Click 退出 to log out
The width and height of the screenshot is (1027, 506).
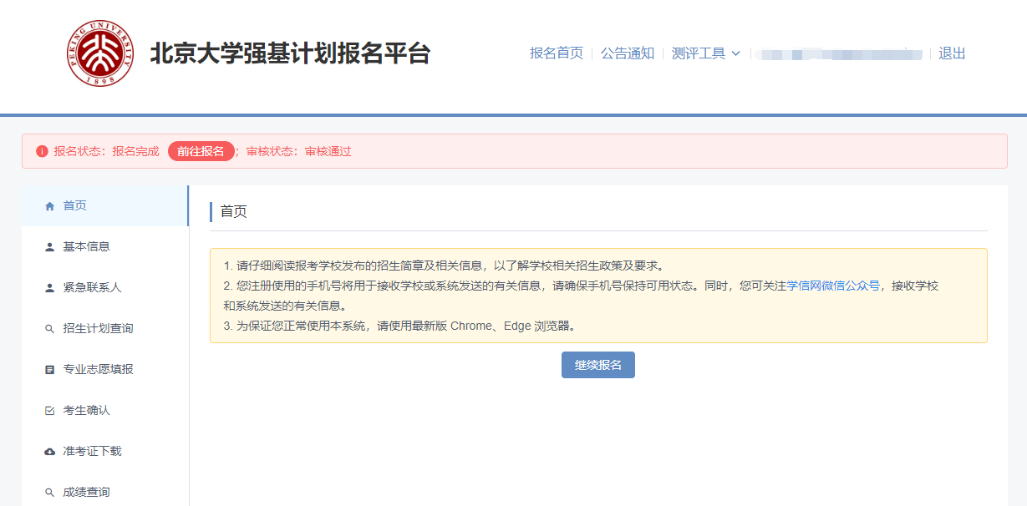coord(952,53)
